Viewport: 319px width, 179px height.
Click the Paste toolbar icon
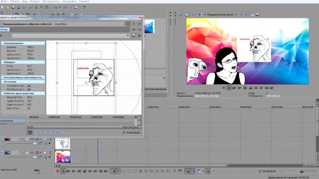47,7
